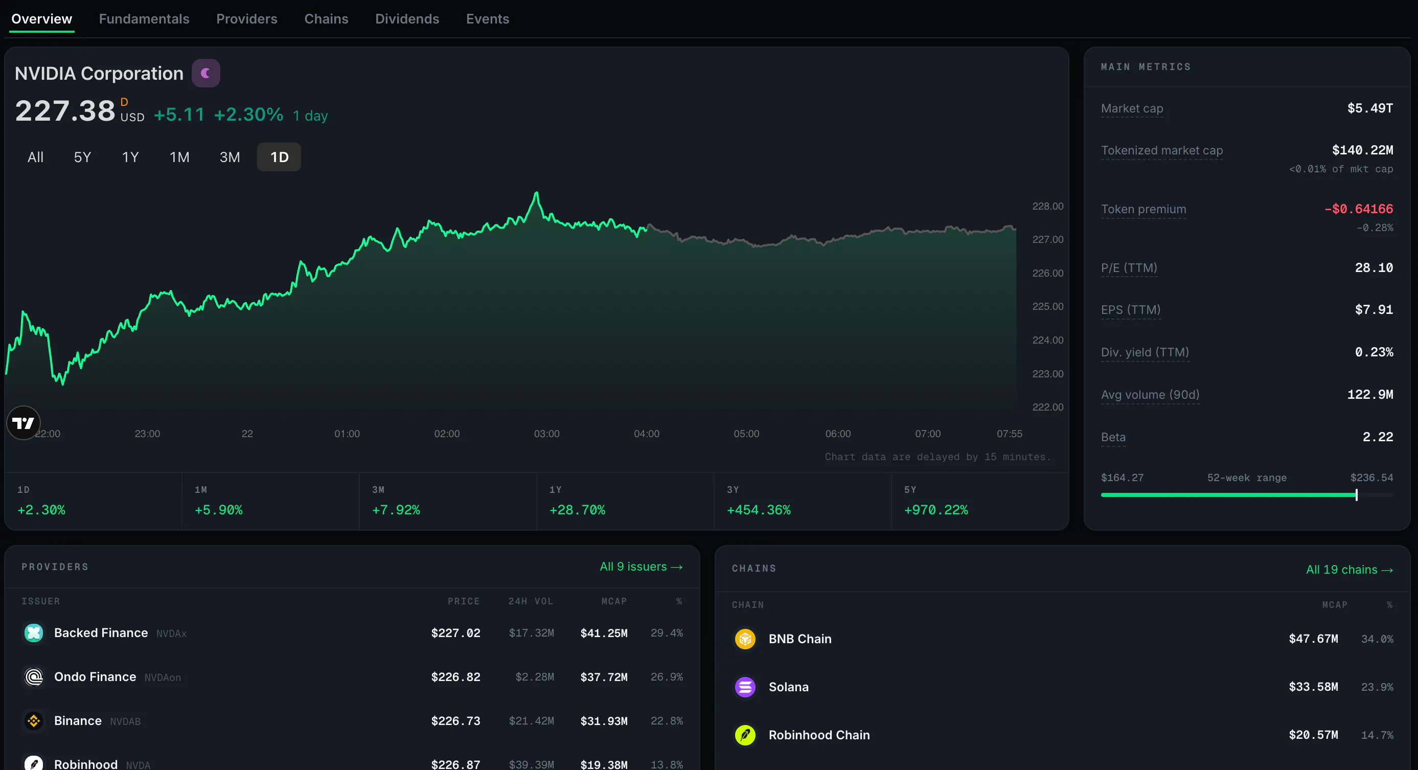Screen dimensions: 1418x770
Task: Click the BNB Chain name
Action: pos(800,639)
